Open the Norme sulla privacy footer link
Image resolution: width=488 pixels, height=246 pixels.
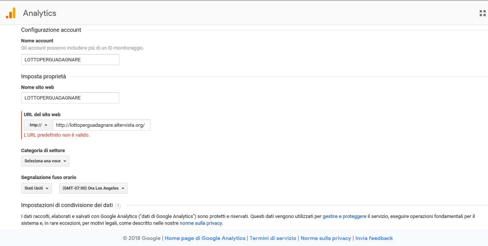click(326, 238)
